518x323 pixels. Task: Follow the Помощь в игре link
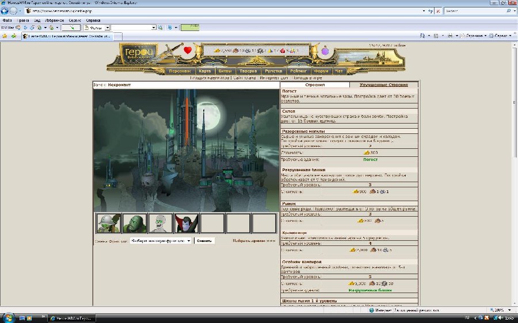(307, 78)
